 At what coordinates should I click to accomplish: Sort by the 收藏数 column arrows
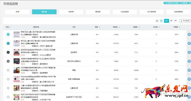(139, 27)
